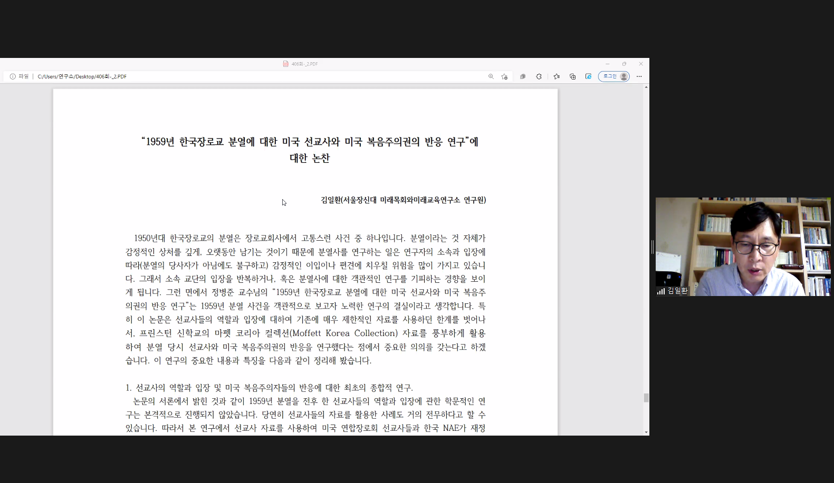
Task: Click the file info circle icon
Action: (13, 76)
